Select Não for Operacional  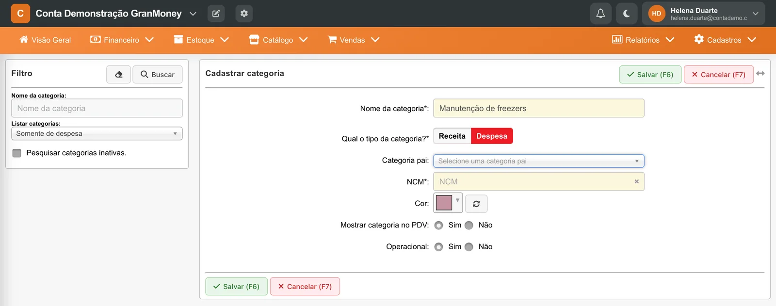[469, 247]
